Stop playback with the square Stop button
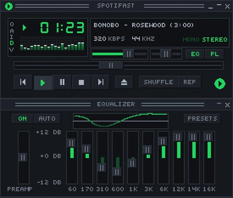This screenshot has width=233, height=198. click(81, 82)
